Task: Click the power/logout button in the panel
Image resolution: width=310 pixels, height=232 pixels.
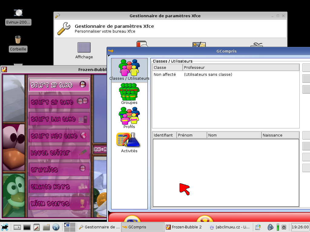Action: pyautogui.click(x=284, y=227)
